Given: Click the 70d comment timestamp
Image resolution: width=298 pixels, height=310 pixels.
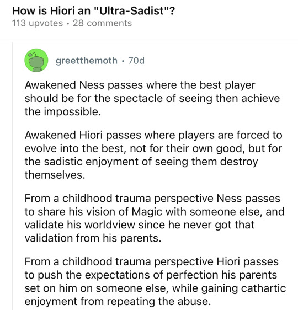Looking at the screenshot, I should [x=136, y=61].
